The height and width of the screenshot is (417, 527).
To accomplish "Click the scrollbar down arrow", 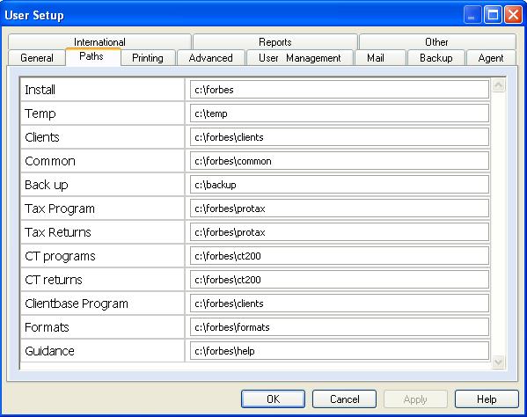I will tap(498, 362).
